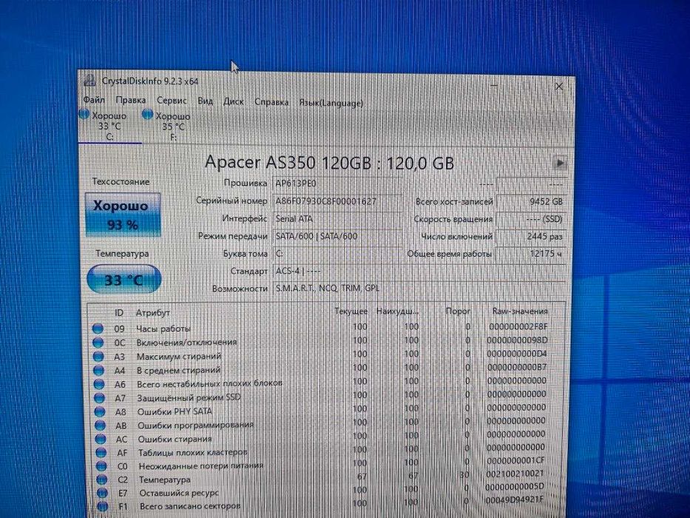Click the CrystalDiskInfo title bar icon
This screenshot has width=690, height=518.
coord(89,80)
